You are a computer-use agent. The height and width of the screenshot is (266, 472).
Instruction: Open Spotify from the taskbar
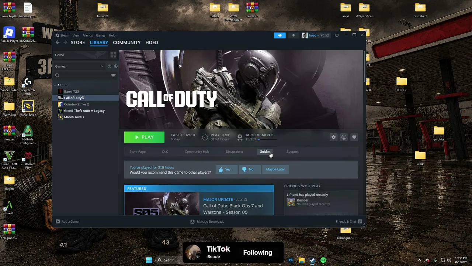pyautogui.click(x=323, y=260)
